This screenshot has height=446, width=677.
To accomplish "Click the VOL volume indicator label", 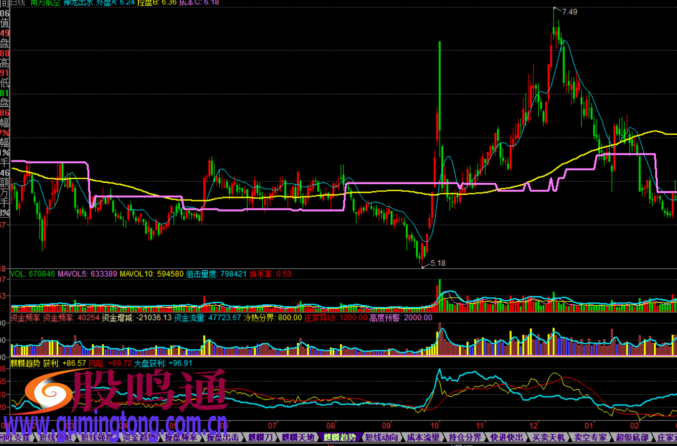I will click(19, 274).
